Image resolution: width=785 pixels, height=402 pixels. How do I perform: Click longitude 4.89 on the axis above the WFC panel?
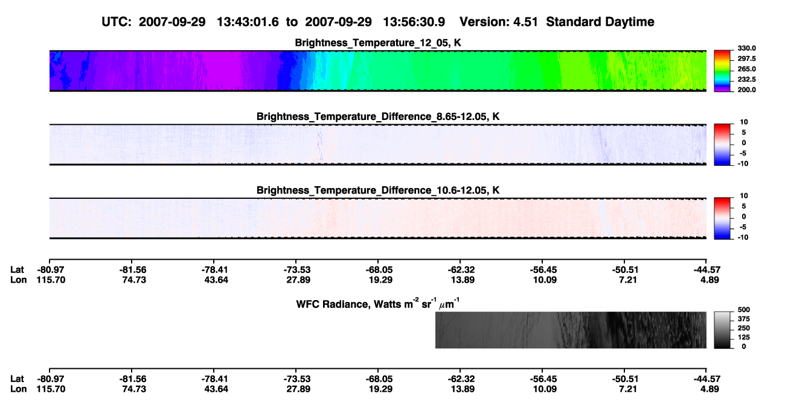click(x=708, y=280)
